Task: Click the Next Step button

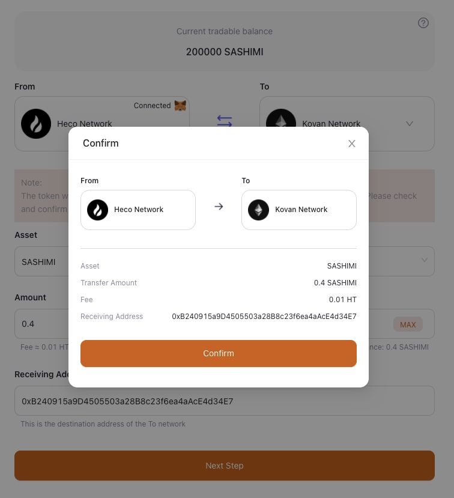Action: pos(225,466)
